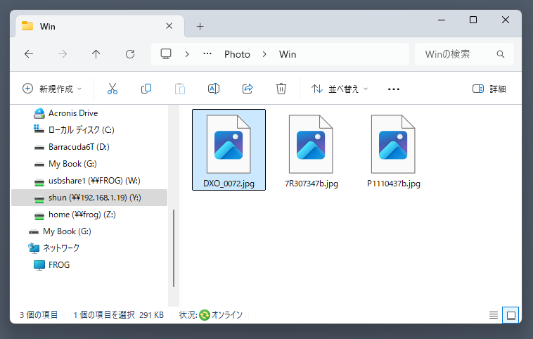Viewport: 533px width, 339px height.
Task: Expand the chevron after the PC icon
Action: [187, 54]
